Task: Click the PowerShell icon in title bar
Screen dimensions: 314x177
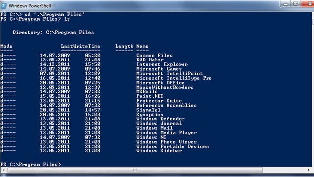Action: (x=3, y=6)
